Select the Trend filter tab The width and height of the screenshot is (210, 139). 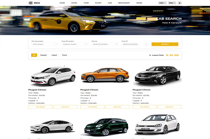(64, 55)
